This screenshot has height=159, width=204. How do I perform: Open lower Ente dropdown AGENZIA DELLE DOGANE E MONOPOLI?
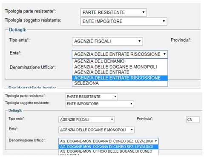(96, 130)
